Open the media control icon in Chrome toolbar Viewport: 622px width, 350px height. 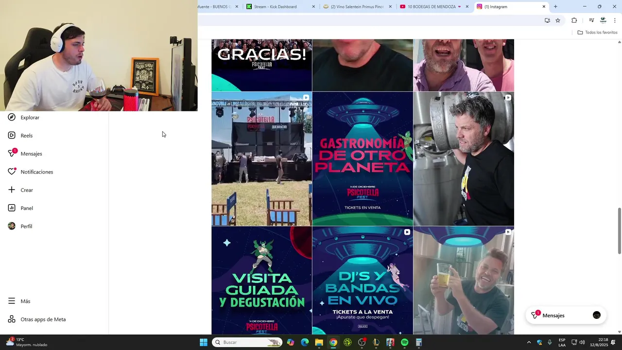(591, 20)
